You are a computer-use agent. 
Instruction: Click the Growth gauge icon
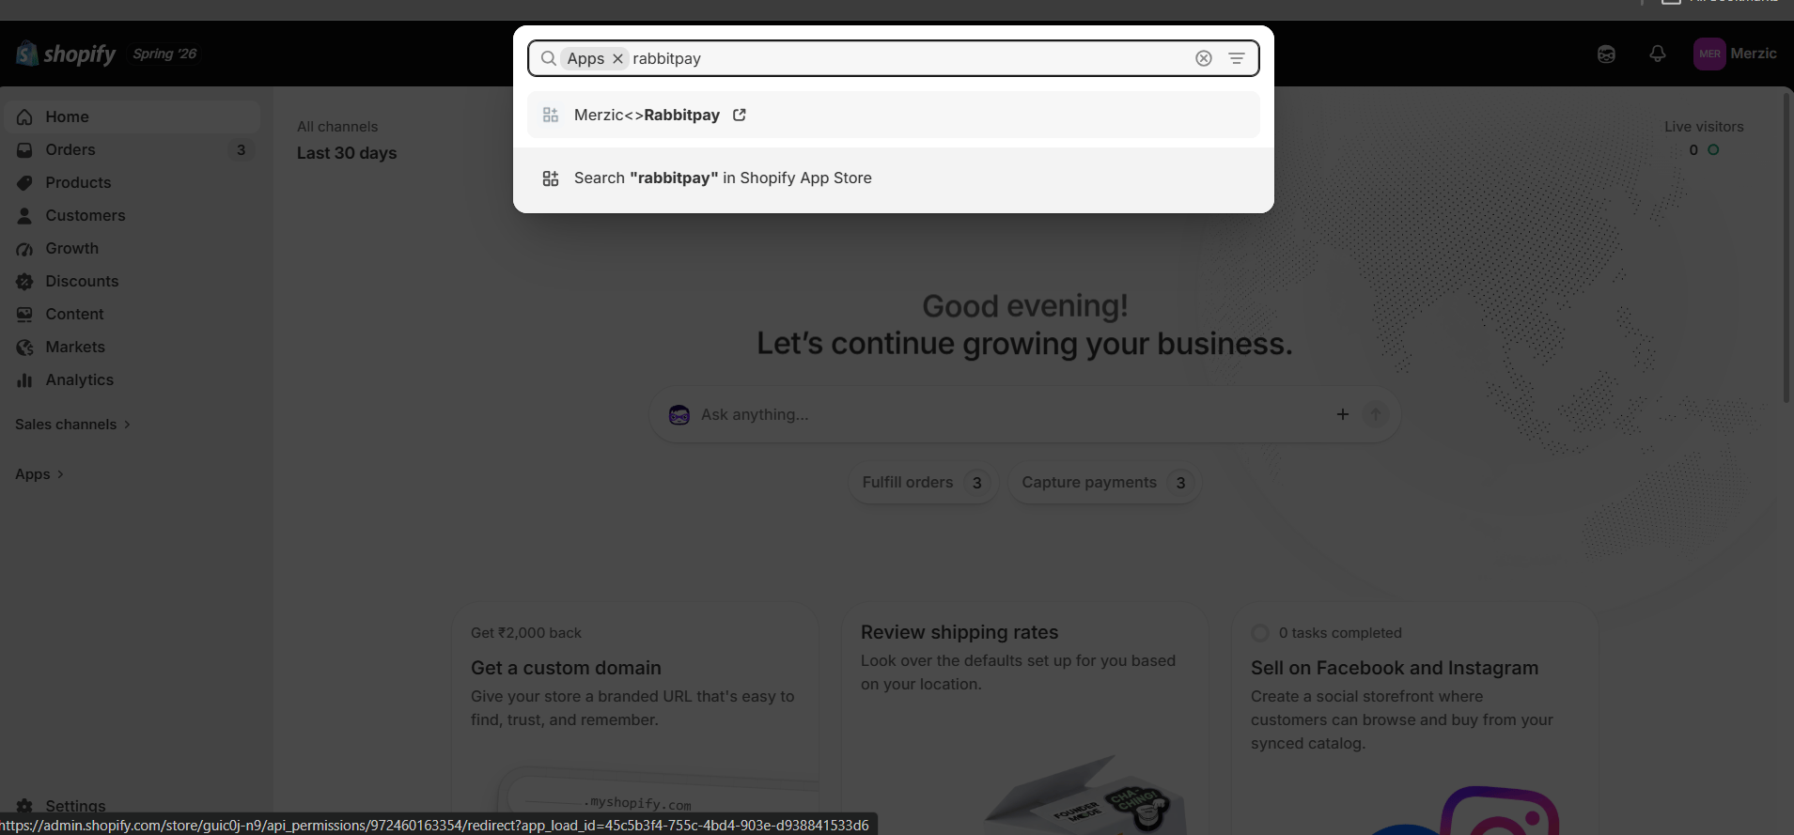24,248
